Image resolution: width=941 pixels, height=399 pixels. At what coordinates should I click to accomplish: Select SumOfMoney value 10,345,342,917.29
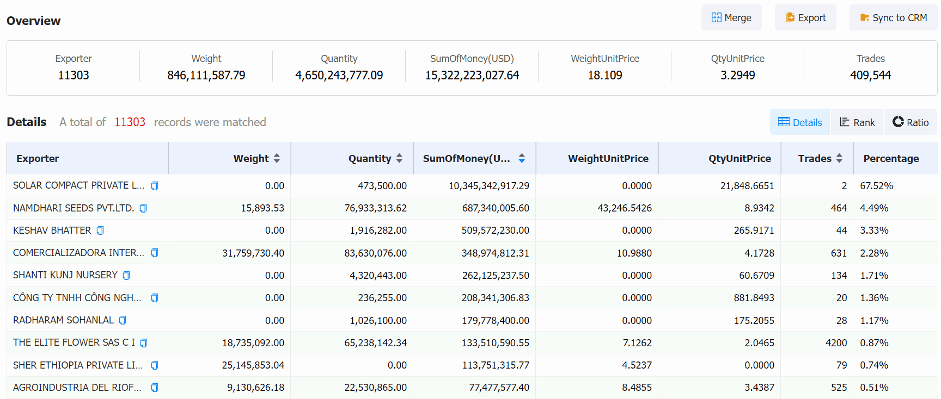tap(489, 186)
